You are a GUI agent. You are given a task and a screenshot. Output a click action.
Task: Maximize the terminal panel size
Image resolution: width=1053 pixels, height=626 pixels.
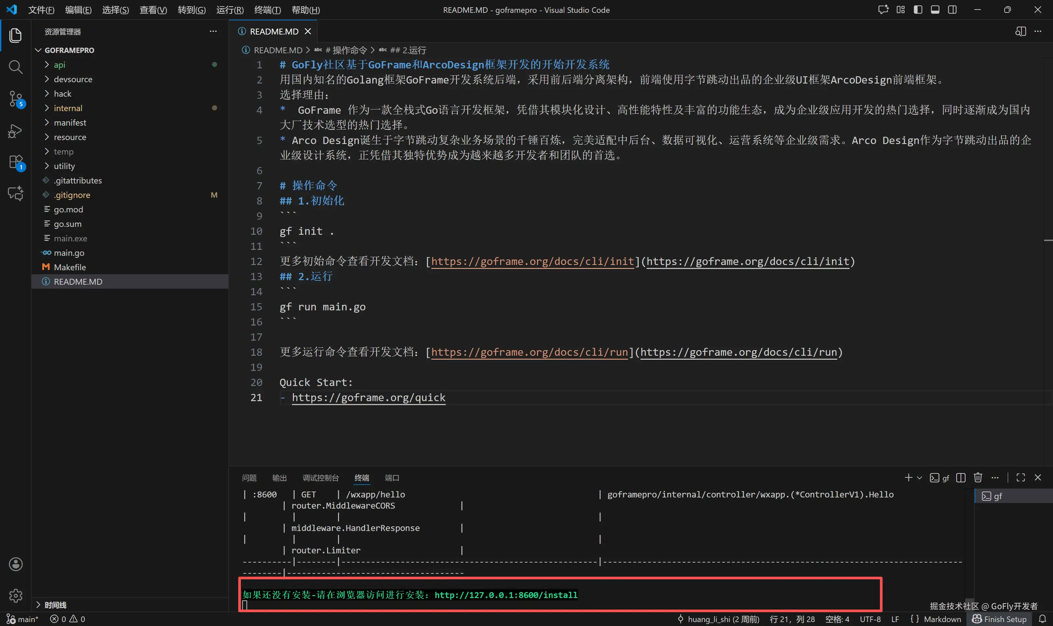(x=1021, y=477)
